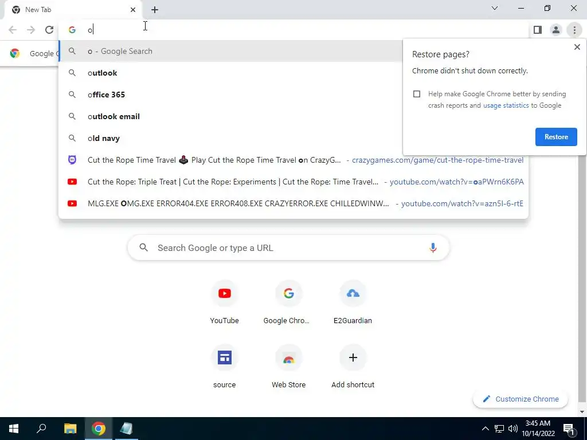Click the Restore button
Viewport: 587px width, 440px height.
(556, 137)
